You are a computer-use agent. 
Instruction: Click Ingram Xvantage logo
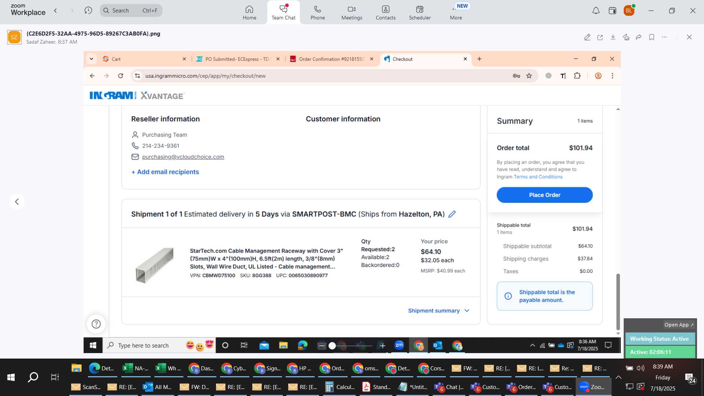(x=137, y=96)
